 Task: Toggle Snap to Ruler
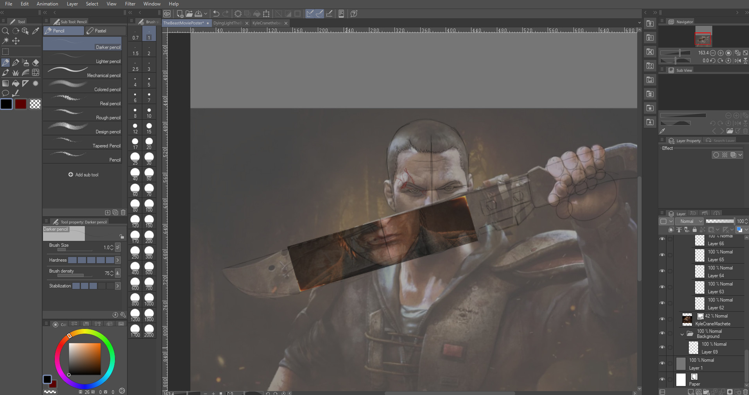(x=310, y=14)
